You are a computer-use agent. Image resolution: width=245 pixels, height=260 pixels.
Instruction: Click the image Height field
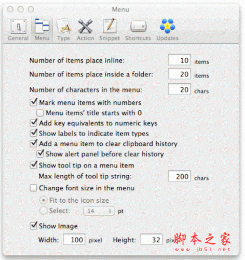152,239
